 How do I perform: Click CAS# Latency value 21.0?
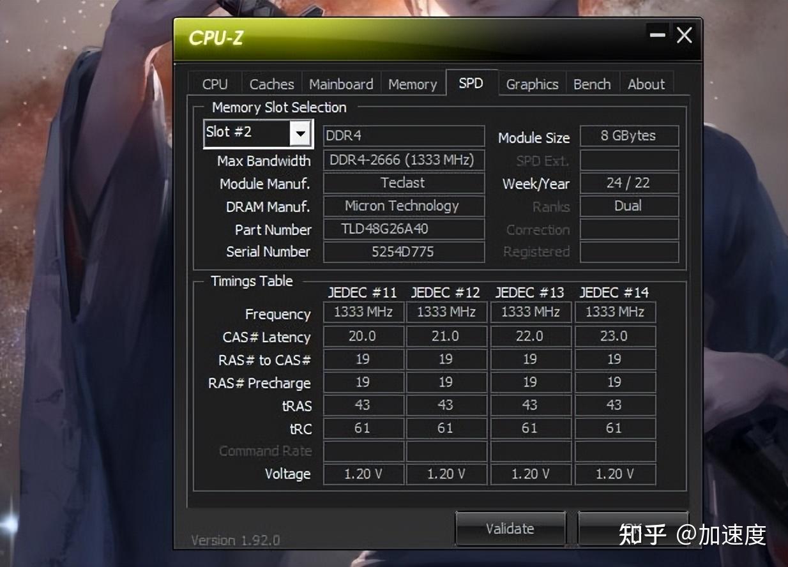click(446, 336)
